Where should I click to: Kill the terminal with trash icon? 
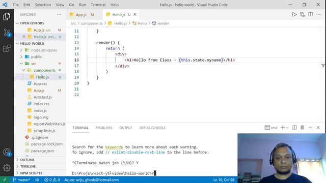pyautogui.click(x=302, y=128)
